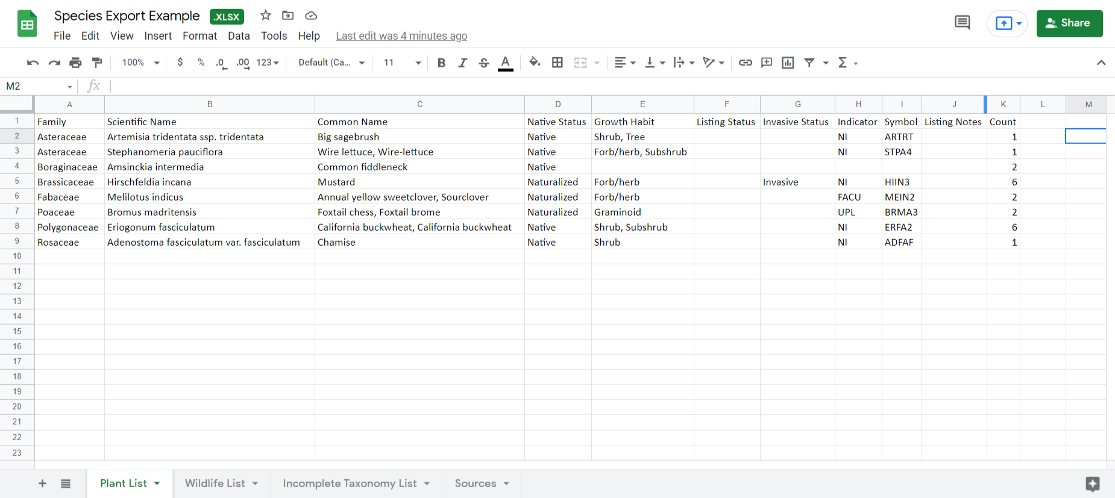
Task: Select the paint format tool
Action: coord(96,63)
